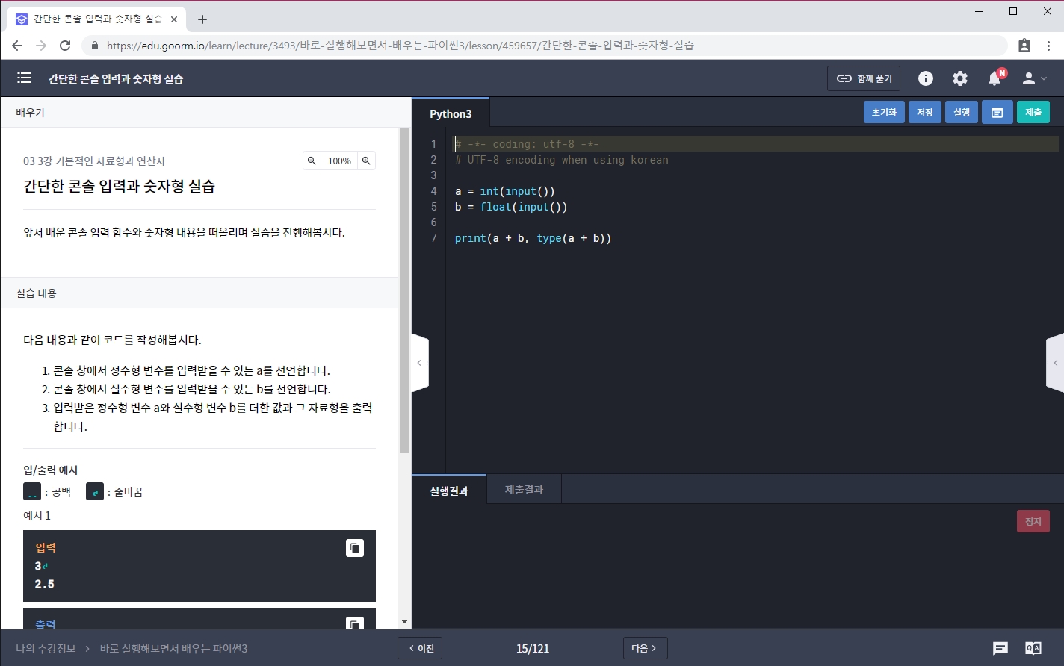The width and height of the screenshot is (1064, 666).
Task: Open the hamburger menu in header
Action: pos(24,78)
